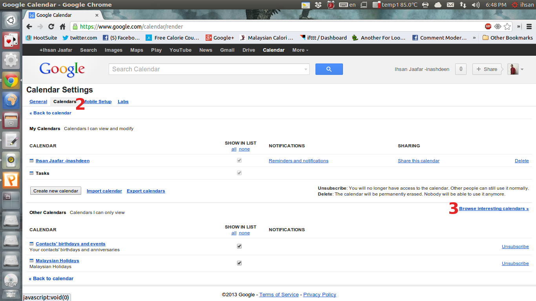The image size is (536, 301).
Task: Reload the Google Calendar page
Action: (x=51, y=27)
